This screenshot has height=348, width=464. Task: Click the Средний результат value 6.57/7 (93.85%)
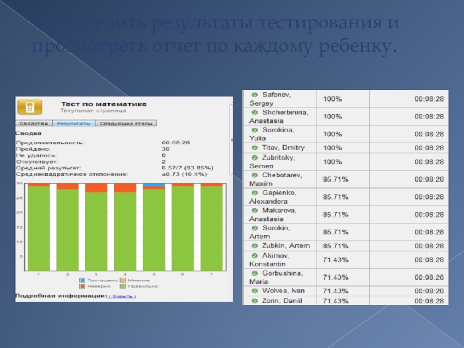point(187,168)
